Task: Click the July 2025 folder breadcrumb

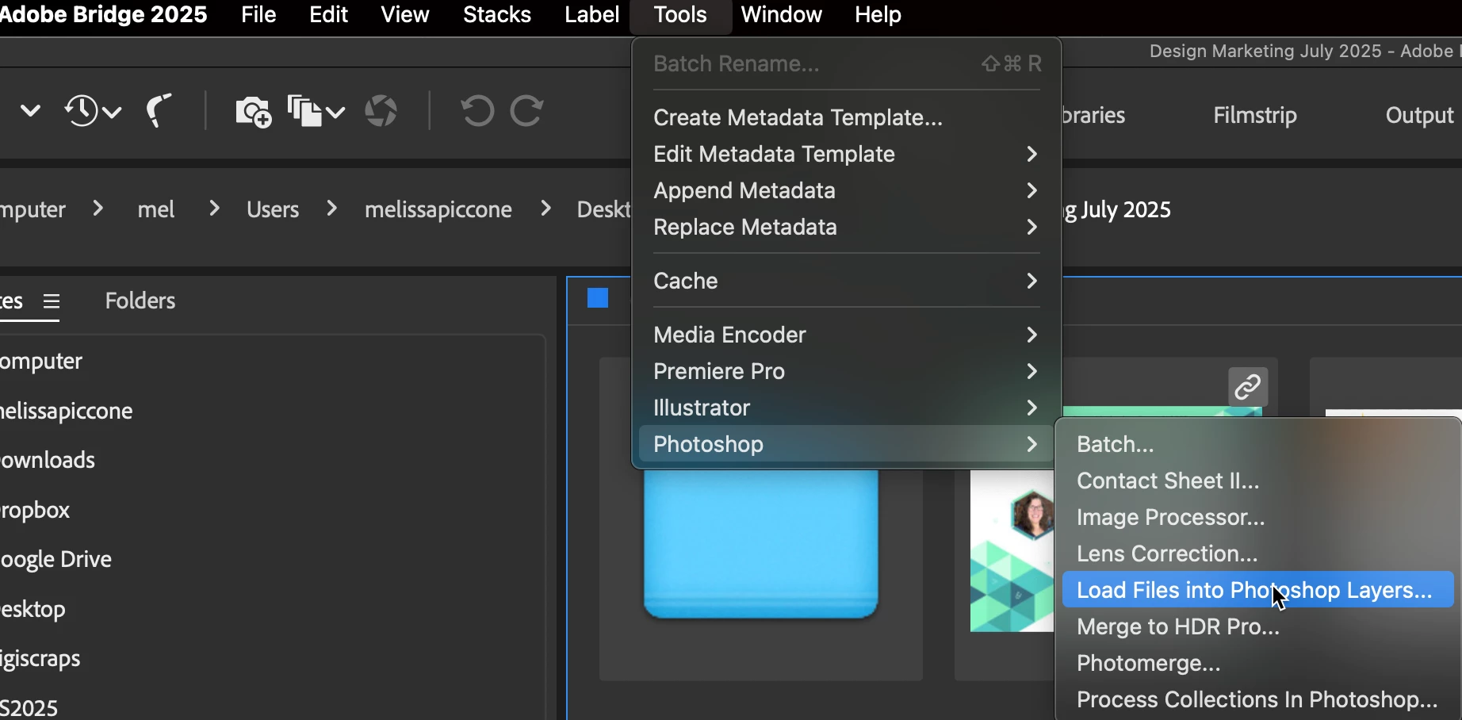Action: coord(1117,209)
